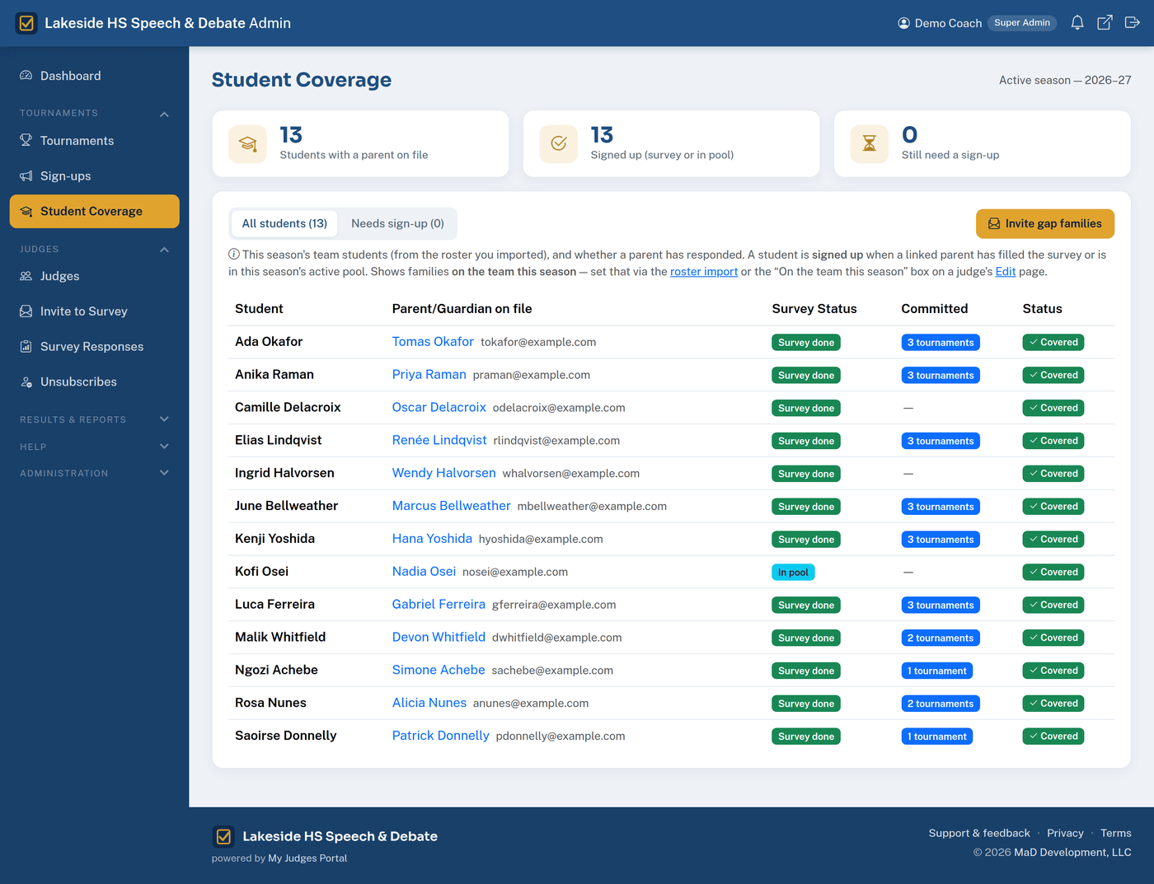Open the Edit link in the description

point(1006,272)
